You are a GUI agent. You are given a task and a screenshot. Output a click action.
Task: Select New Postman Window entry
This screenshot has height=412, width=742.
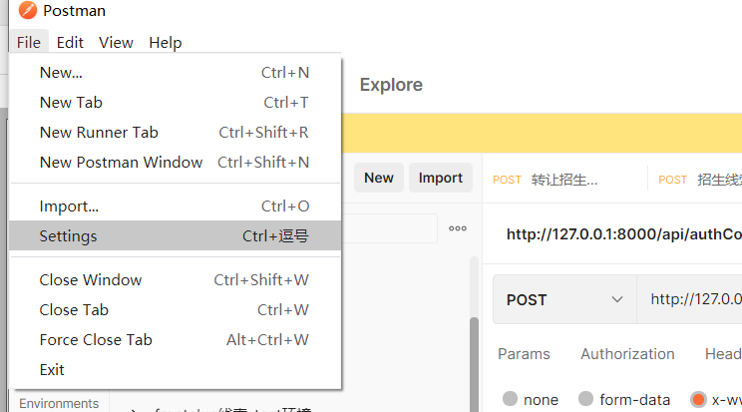(x=175, y=162)
